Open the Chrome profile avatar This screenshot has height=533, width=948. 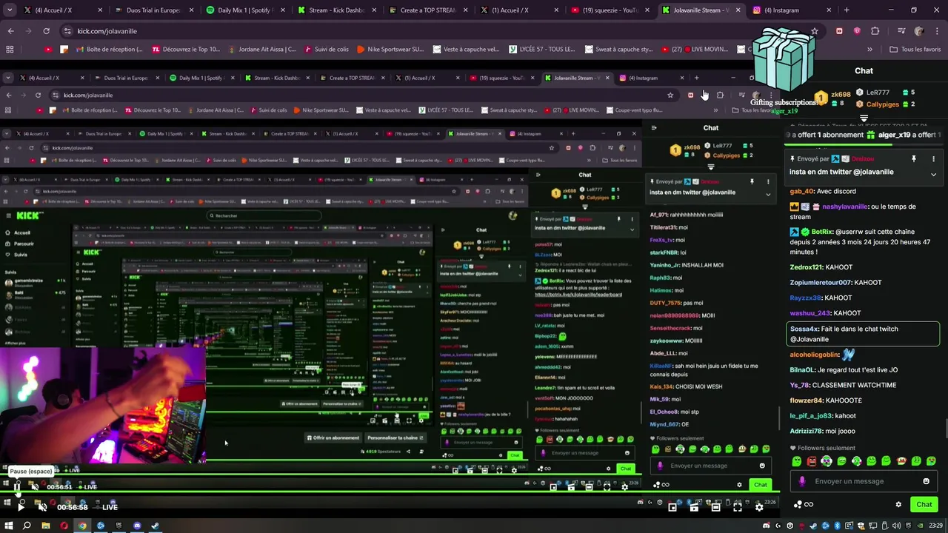pos(919,31)
